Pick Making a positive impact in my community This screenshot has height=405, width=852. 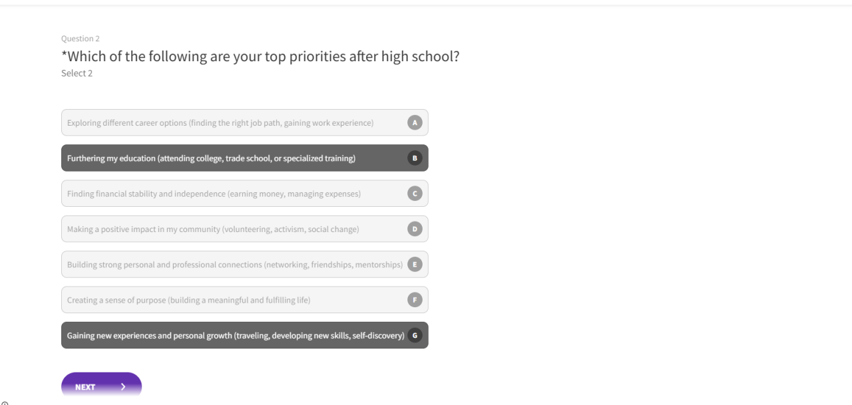pos(213,229)
